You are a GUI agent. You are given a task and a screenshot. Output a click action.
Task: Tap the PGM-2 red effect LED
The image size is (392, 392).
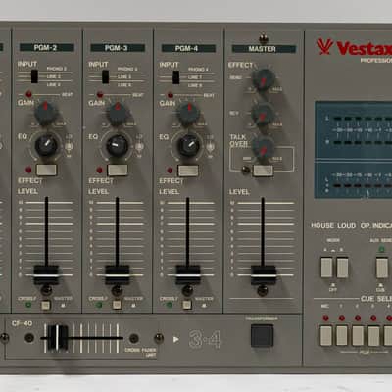click(28, 170)
